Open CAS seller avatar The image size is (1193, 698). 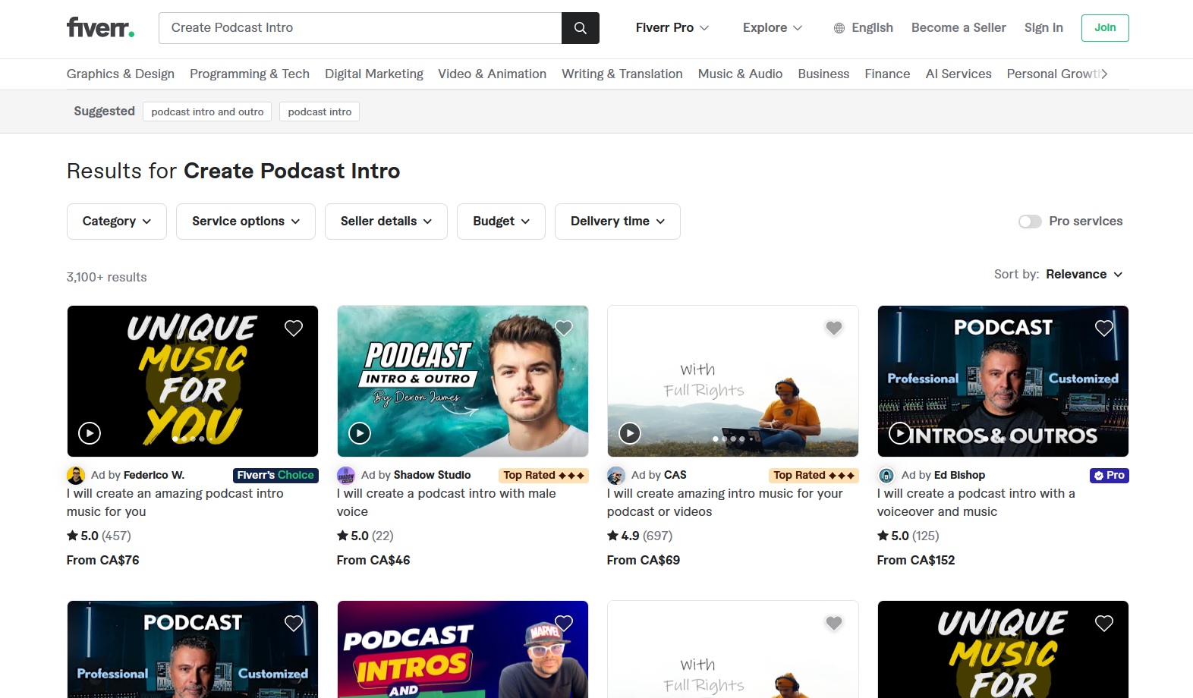pyautogui.click(x=616, y=476)
